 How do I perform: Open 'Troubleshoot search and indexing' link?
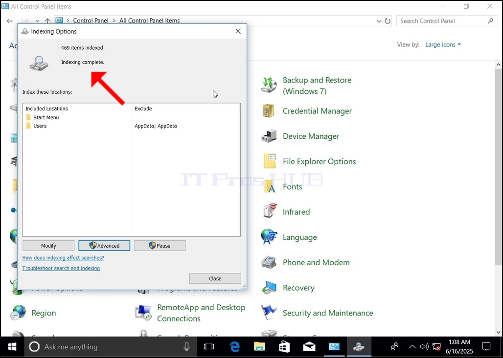tap(61, 268)
